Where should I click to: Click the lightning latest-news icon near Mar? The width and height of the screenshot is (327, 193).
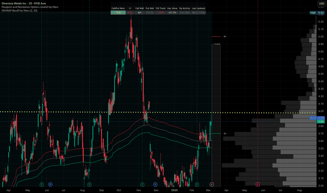[x=212, y=185]
